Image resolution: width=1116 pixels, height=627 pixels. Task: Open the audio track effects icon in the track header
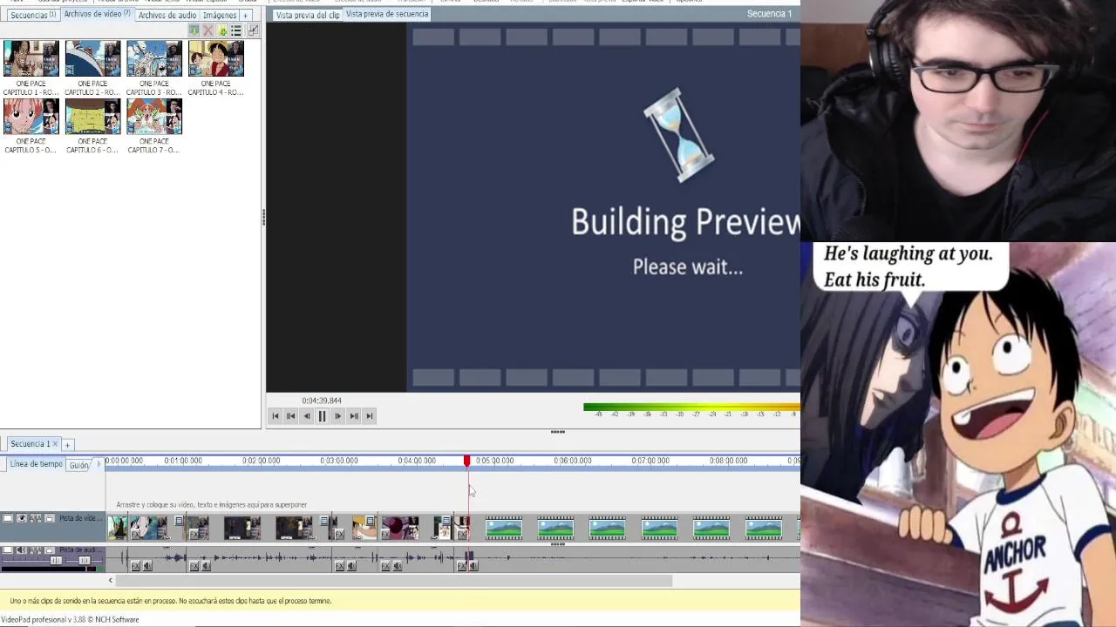click(36, 550)
